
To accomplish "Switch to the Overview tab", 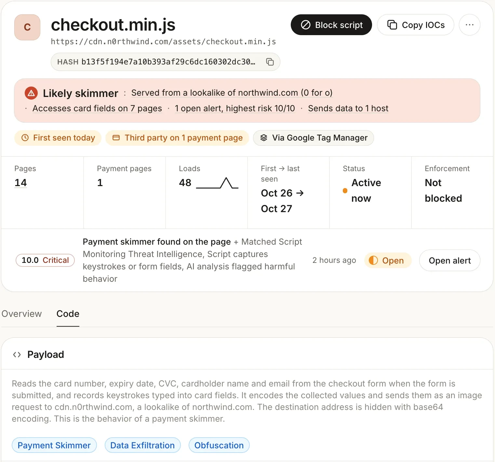I will click(21, 314).
